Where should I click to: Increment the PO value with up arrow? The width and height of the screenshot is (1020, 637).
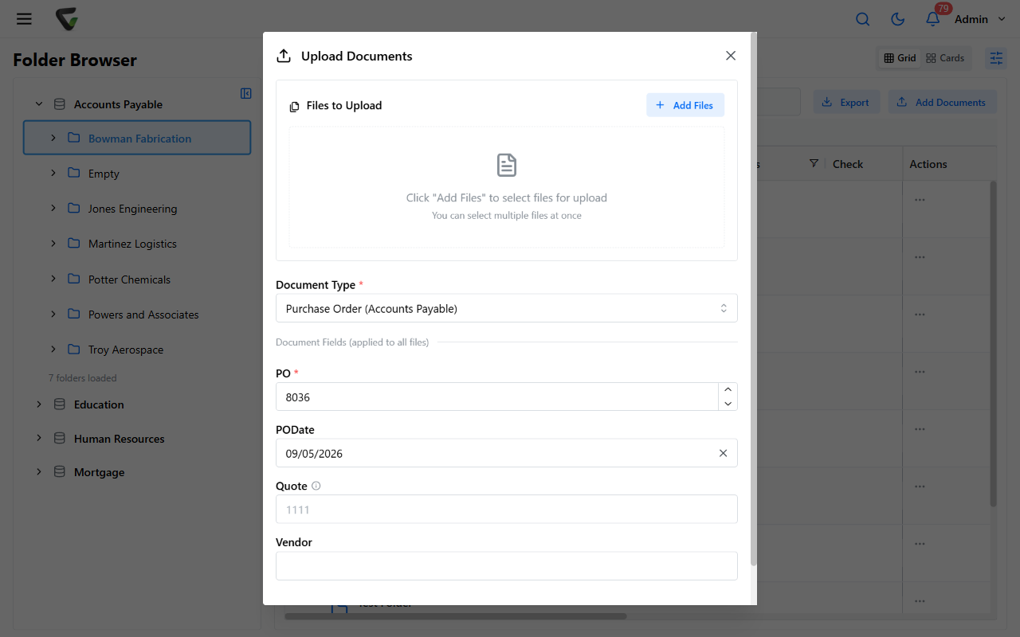coord(728,389)
